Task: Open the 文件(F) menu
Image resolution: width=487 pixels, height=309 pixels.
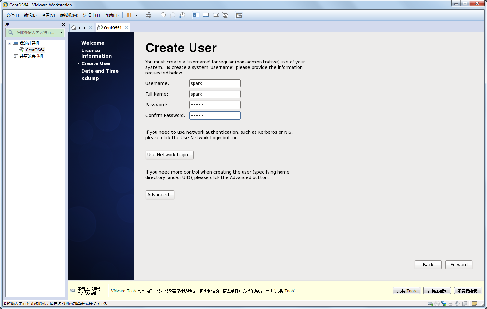Action: [12, 15]
